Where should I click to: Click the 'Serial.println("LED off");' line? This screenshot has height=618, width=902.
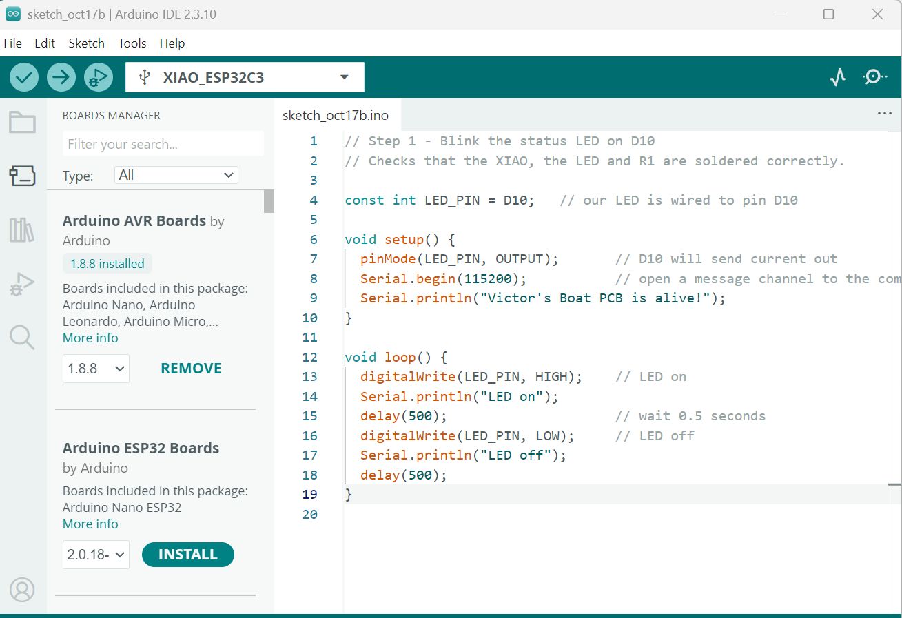[x=463, y=455]
